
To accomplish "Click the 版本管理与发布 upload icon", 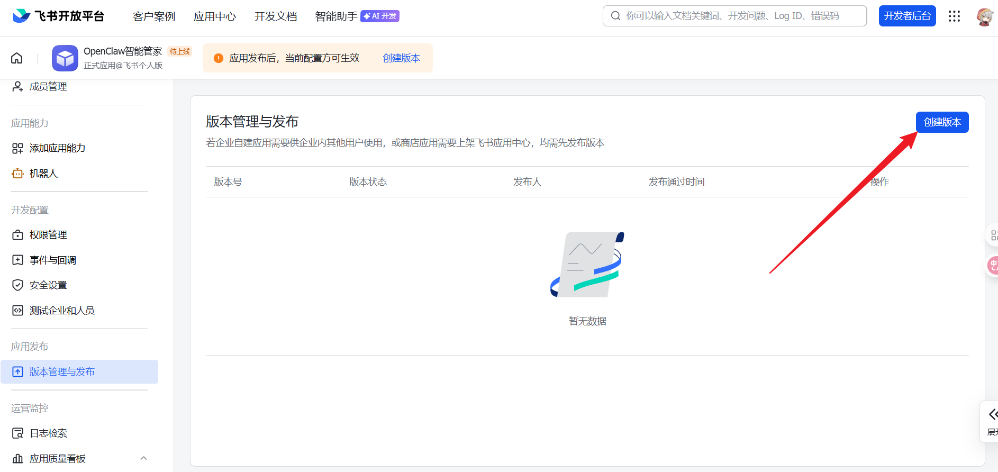I will click(x=17, y=371).
